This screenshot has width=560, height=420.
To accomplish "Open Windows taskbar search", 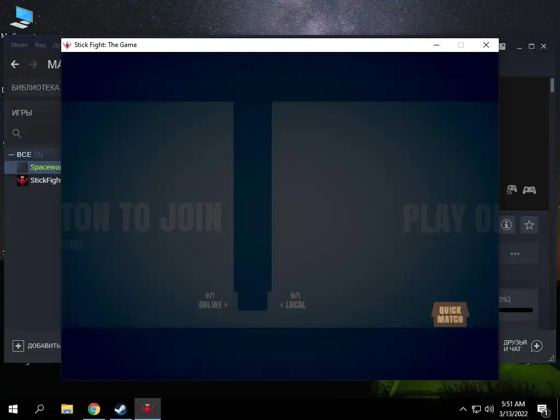I will click(39, 409).
